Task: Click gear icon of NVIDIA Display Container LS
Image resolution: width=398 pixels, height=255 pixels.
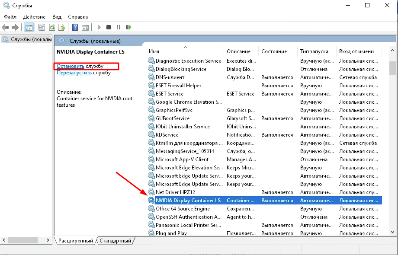Action: pos(151,200)
